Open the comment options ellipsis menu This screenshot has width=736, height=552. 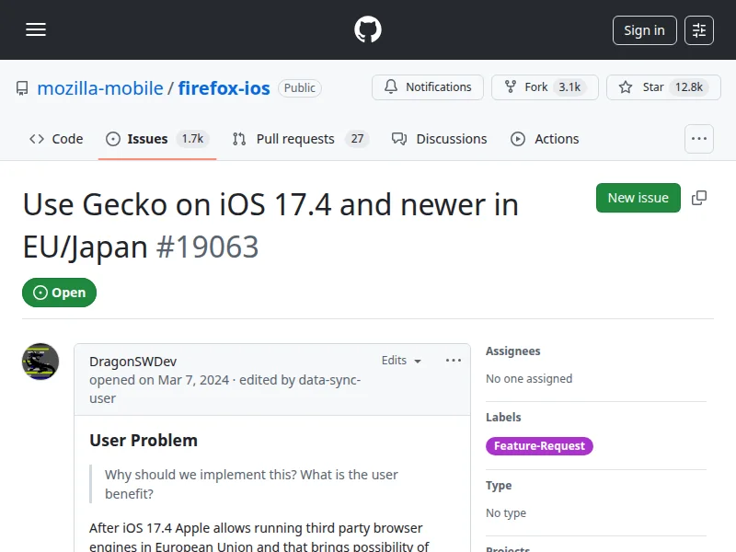pyautogui.click(x=453, y=361)
